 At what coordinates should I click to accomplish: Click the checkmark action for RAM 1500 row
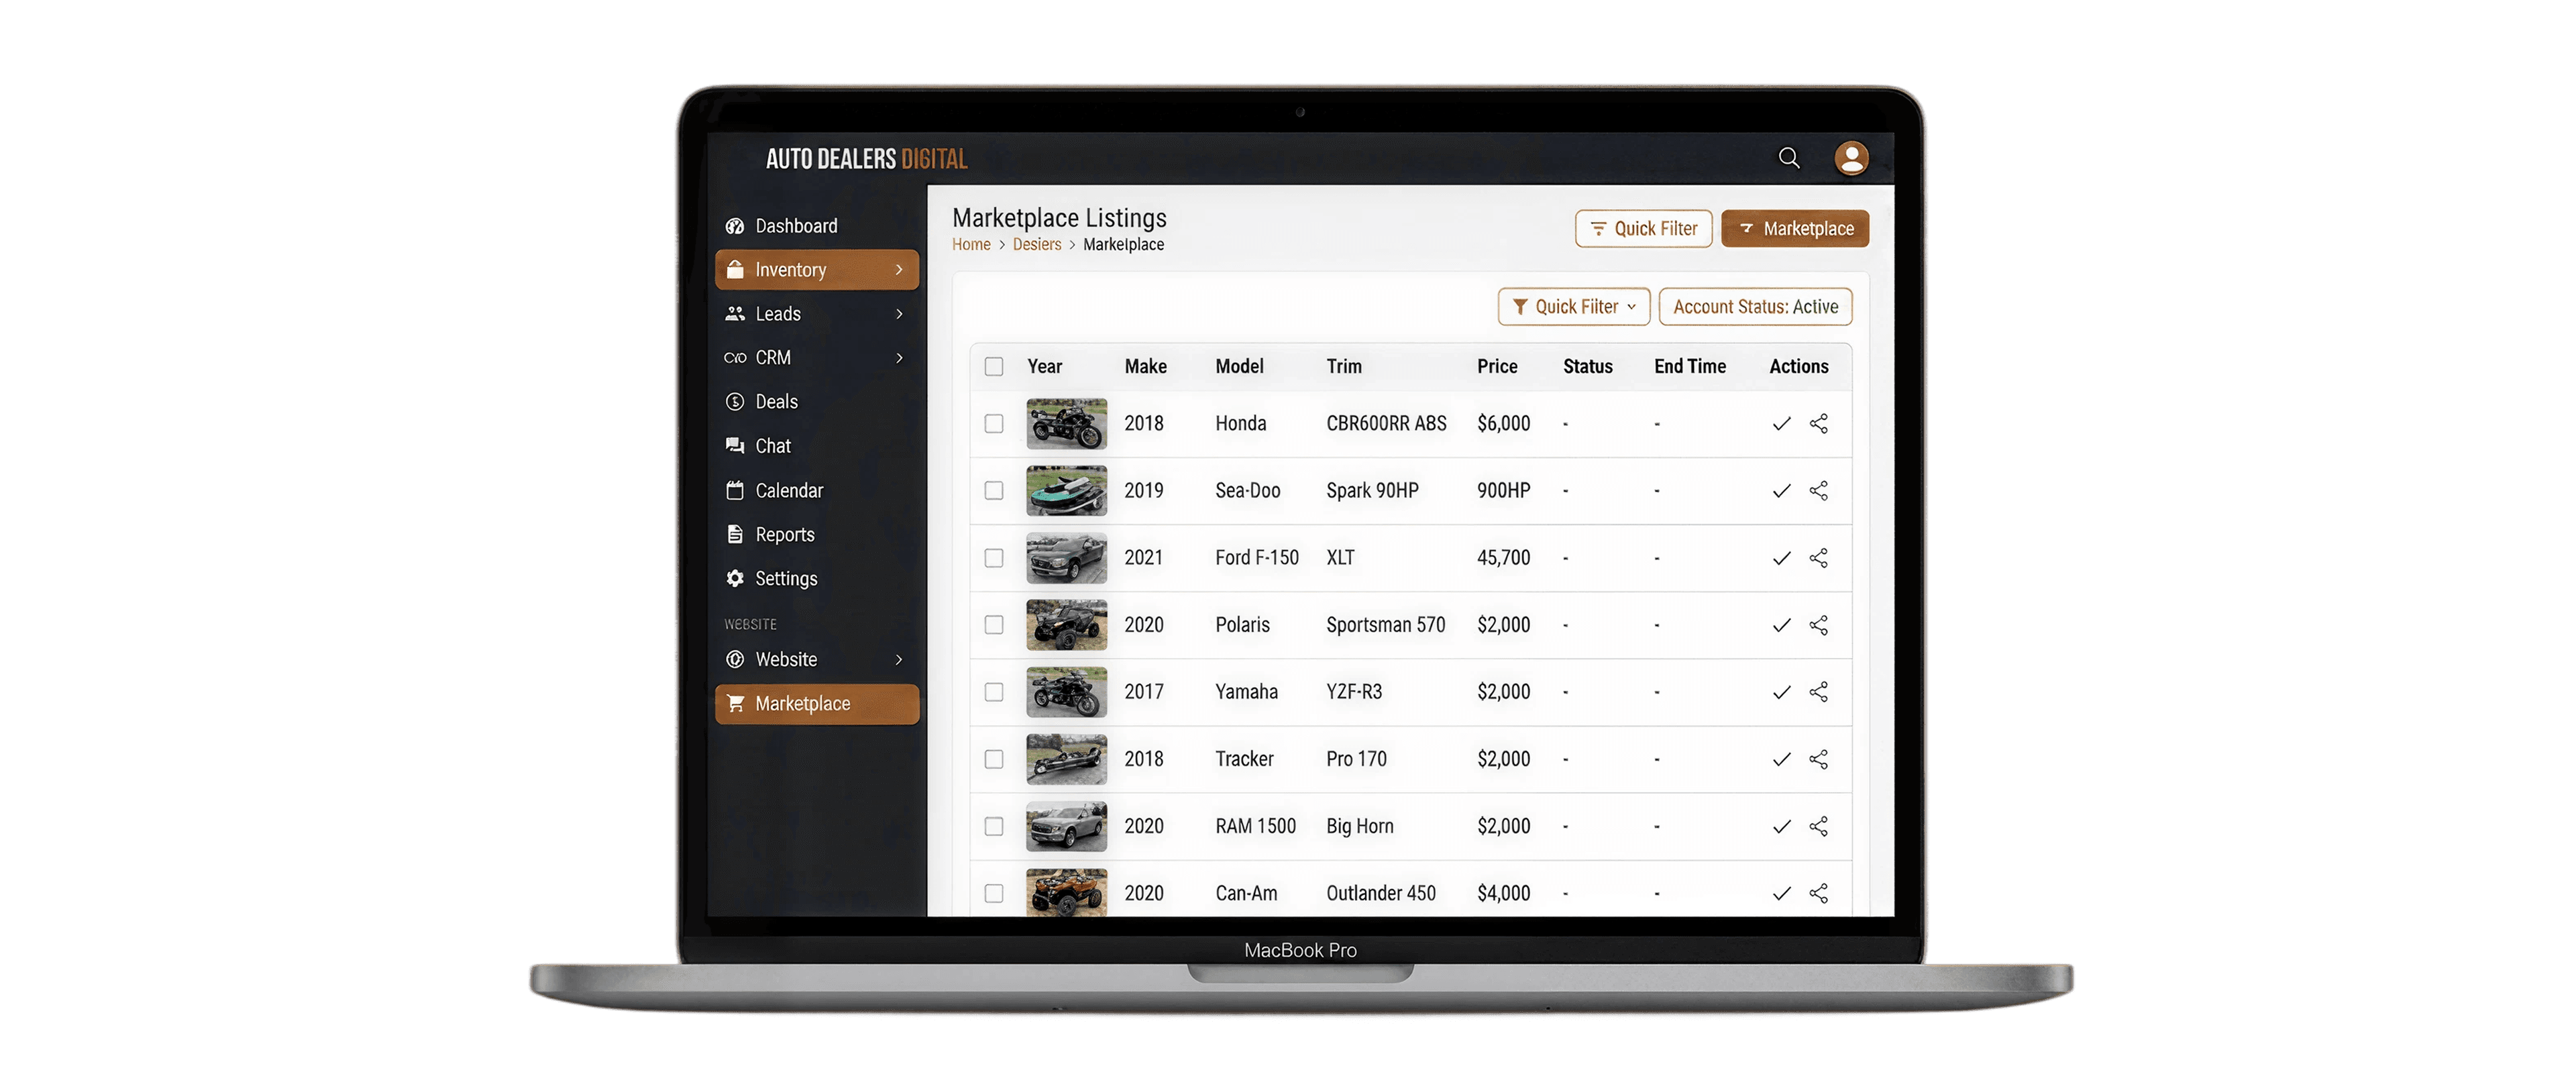click(x=1781, y=826)
